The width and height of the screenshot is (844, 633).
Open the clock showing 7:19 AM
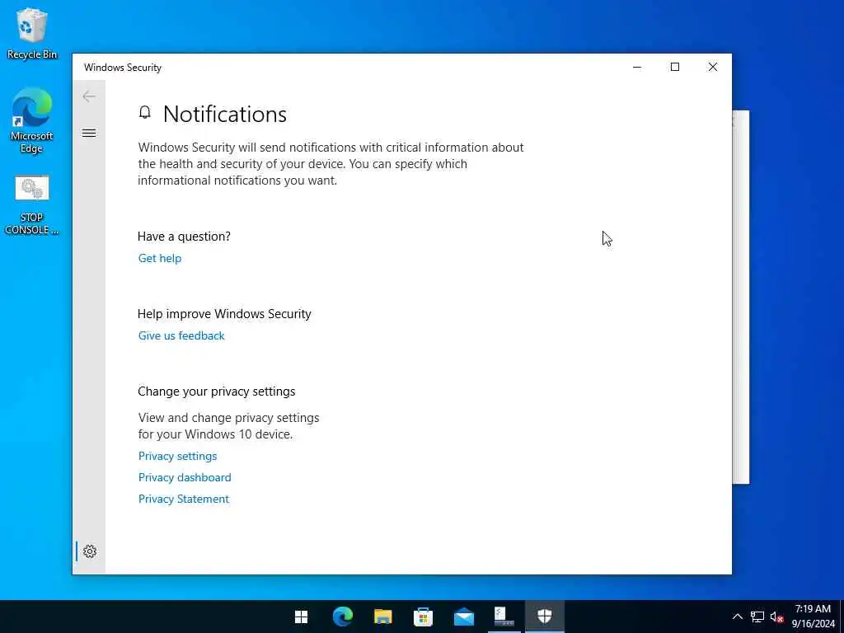point(813,617)
